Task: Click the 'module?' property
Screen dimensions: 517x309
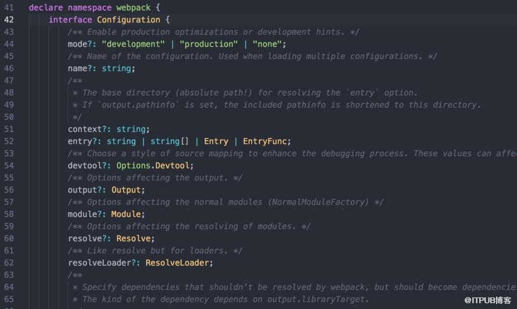Action: [85, 214]
